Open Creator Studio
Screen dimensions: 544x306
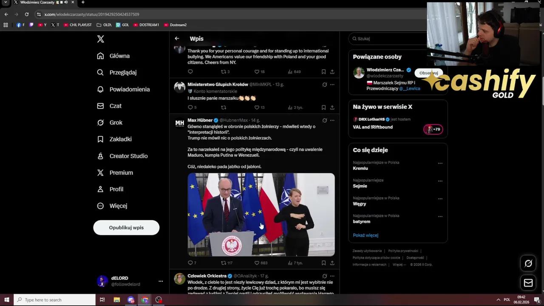(122, 156)
